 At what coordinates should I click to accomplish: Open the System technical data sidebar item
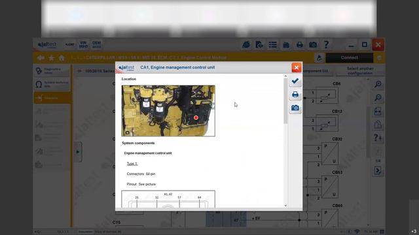click(52, 84)
